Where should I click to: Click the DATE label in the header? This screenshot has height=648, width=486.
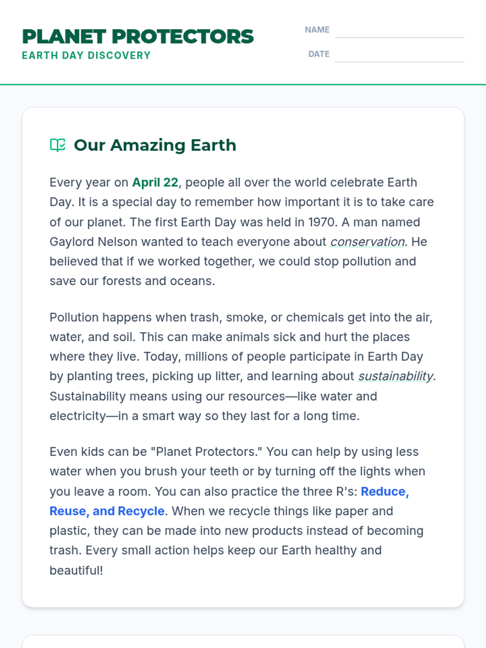(319, 54)
